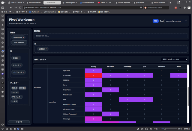
Task: Click the Repository Explorer row label
Action: [x=70, y=104]
